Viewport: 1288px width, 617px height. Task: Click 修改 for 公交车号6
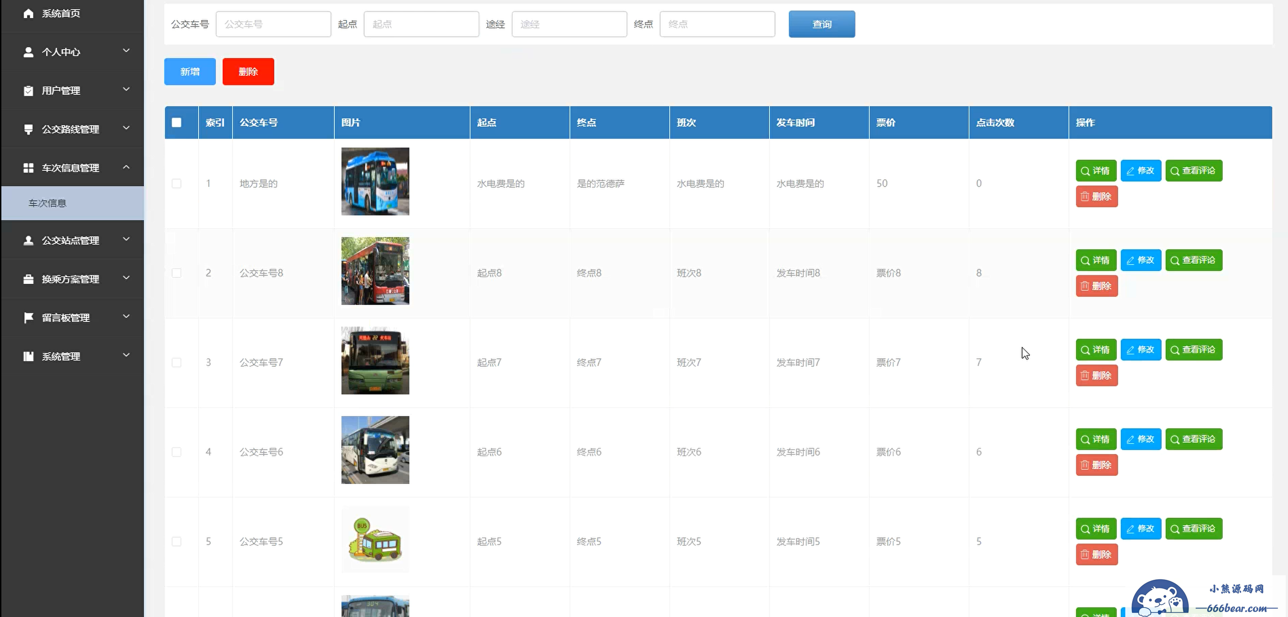tap(1140, 439)
